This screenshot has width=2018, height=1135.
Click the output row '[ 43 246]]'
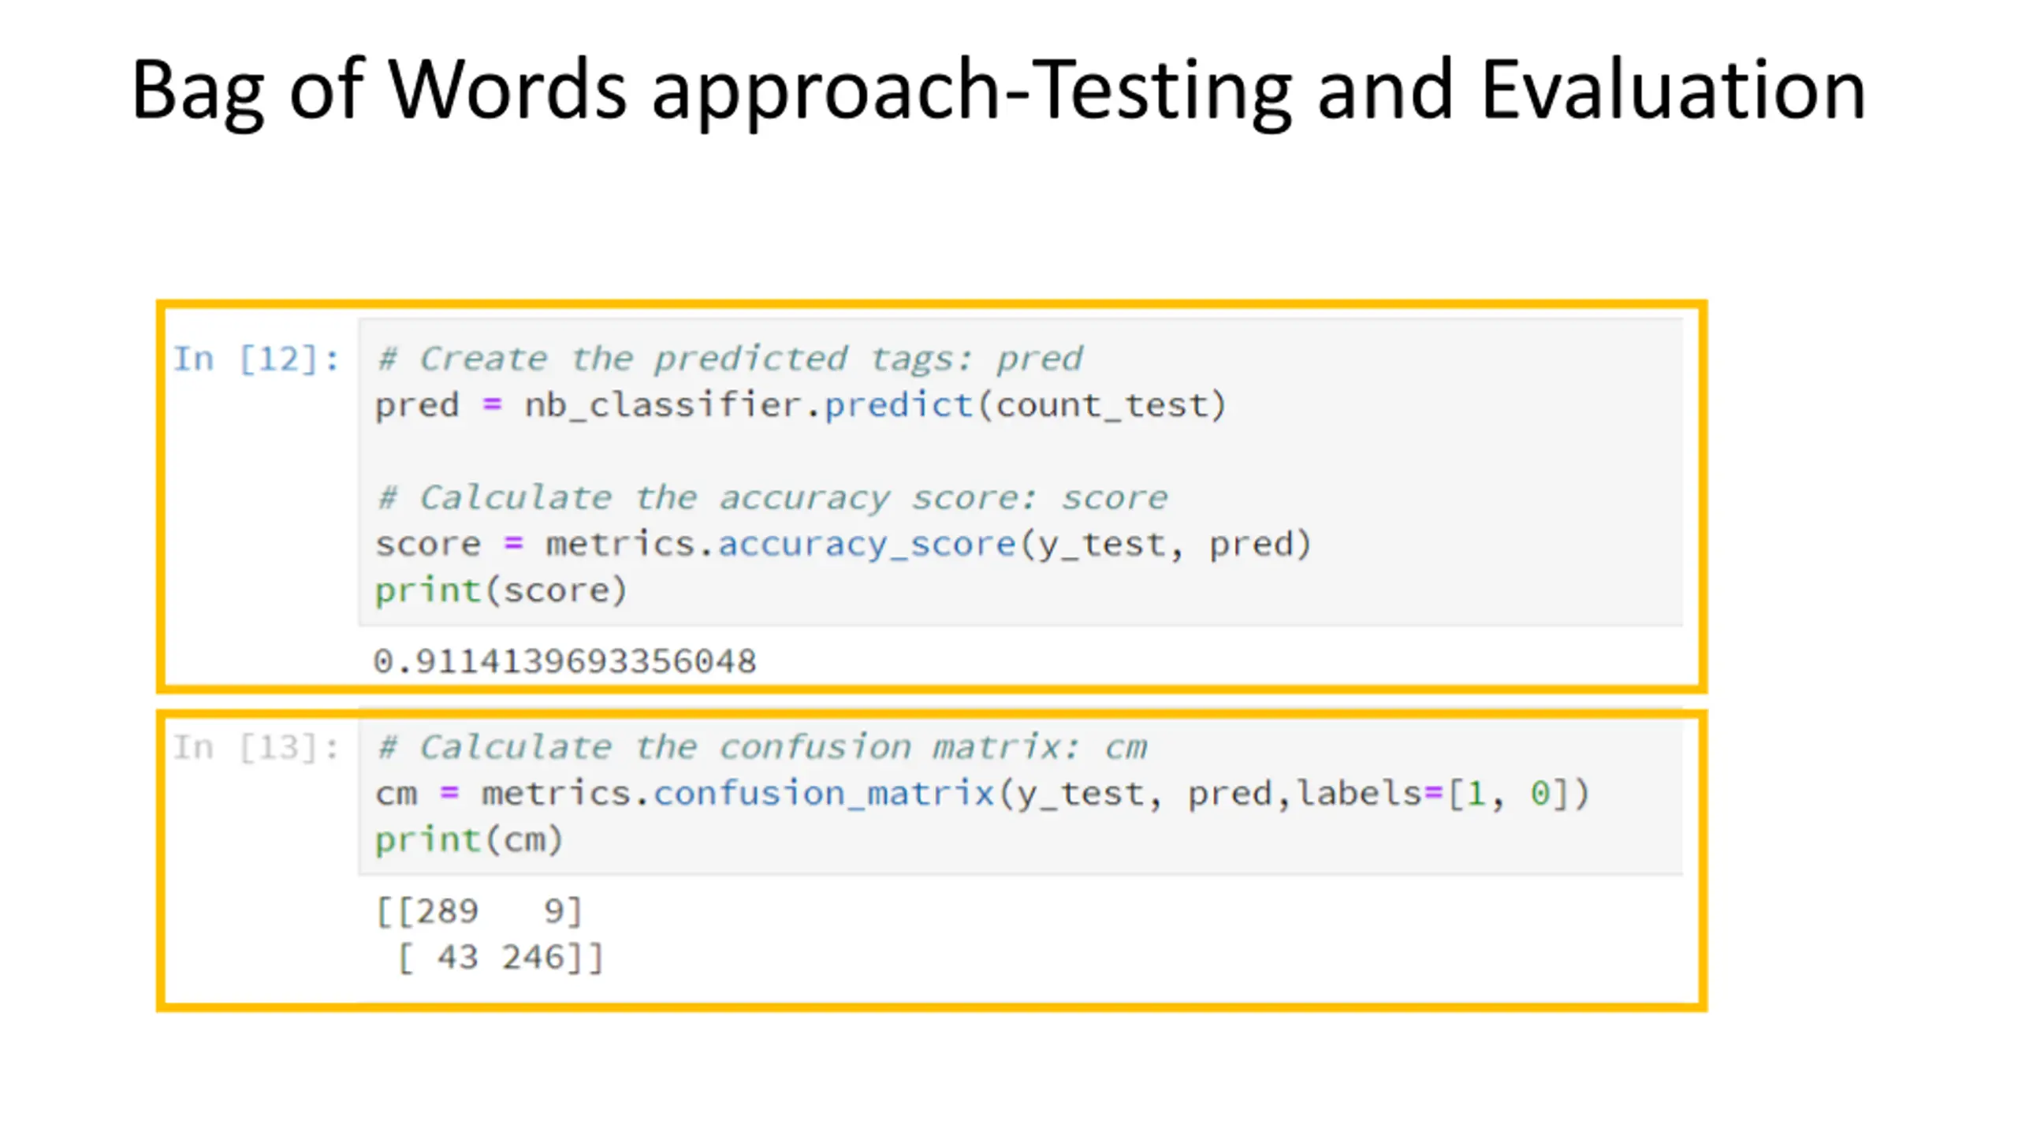[x=501, y=958]
